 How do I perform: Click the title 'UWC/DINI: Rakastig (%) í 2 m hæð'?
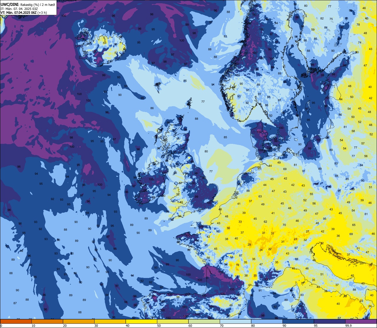pos(28,4)
